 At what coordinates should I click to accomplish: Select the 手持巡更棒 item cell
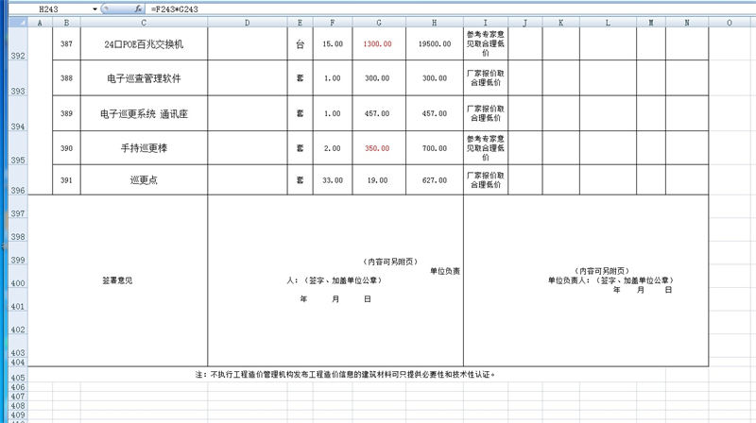tap(143, 148)
